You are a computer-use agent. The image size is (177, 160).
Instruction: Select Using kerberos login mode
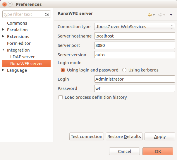click(x=124, y=70)
